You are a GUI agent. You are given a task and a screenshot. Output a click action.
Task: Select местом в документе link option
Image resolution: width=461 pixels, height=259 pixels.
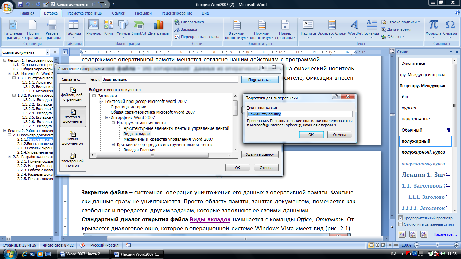click(73, 116)
